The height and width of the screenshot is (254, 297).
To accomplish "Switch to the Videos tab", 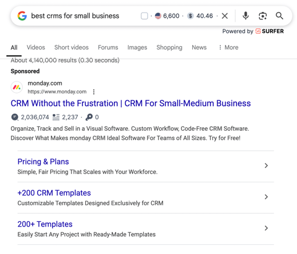I will [36, 48].
